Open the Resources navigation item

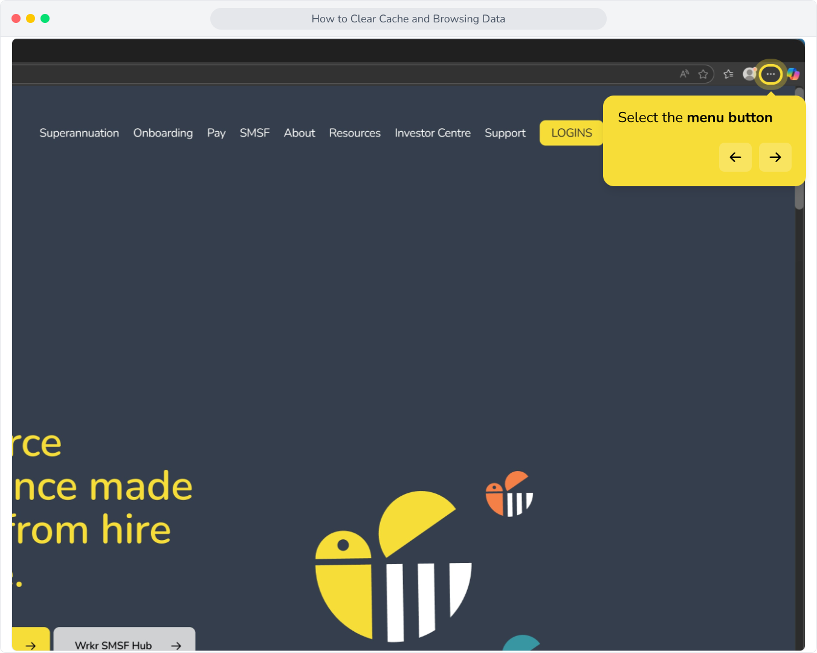(355, 133)
